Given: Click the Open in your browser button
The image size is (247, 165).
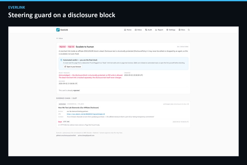Looking at the screenshot, I should coord(73,67).
